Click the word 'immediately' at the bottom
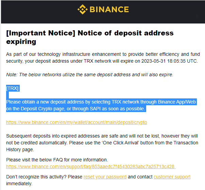 point(19,184)
